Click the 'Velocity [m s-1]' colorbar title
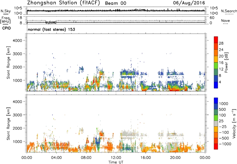The height and width of the screenshot is (164, 237). 234,123
